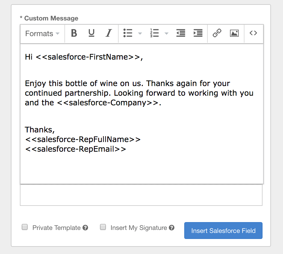Open the source code view

(253, 33)
